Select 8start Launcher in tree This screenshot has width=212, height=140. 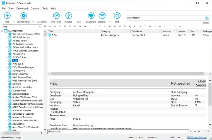20,74
